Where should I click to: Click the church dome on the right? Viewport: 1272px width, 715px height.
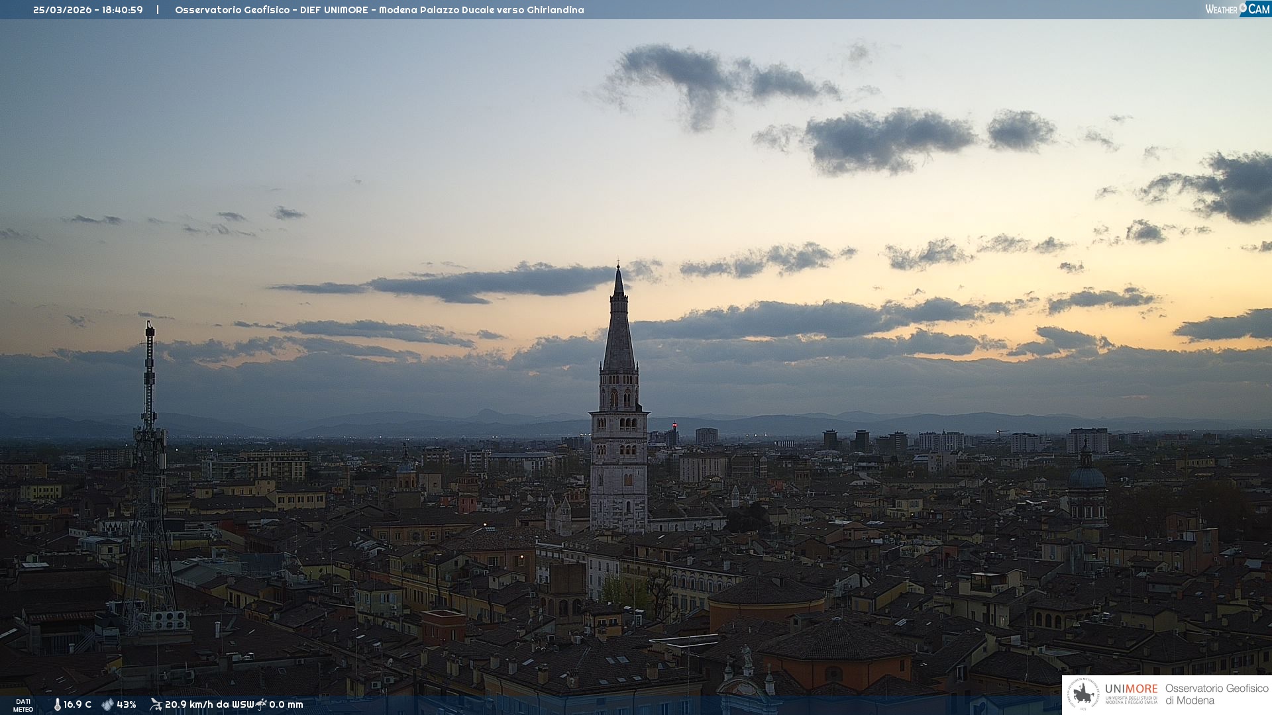click(x=1086, y=477)
